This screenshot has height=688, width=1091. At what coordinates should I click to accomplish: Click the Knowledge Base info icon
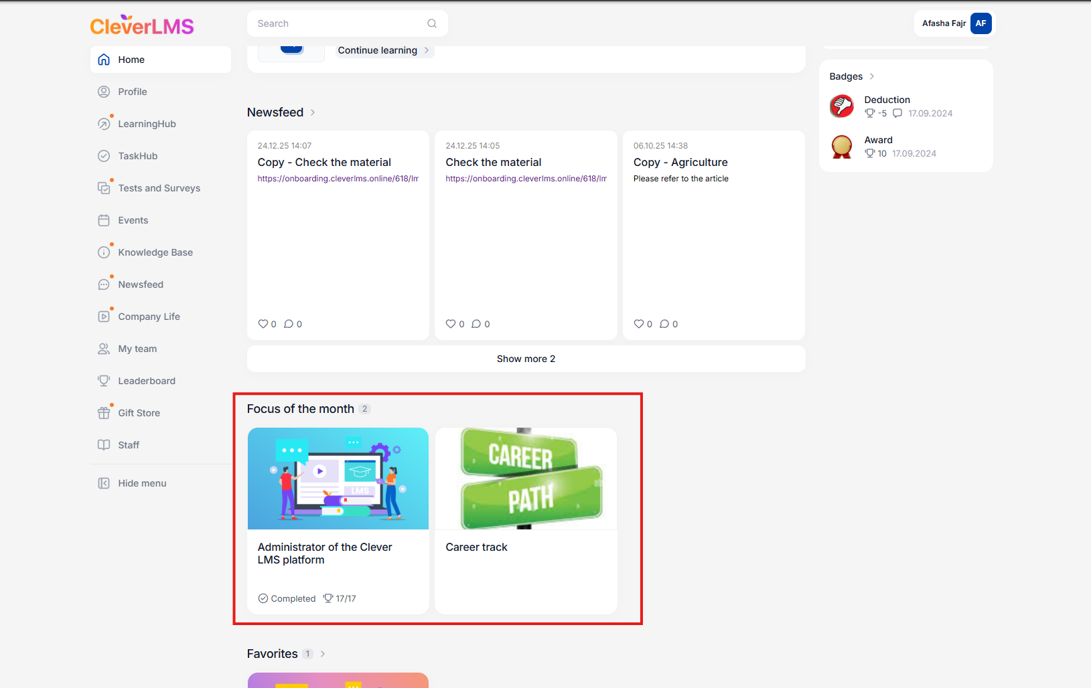click(104, 252)
